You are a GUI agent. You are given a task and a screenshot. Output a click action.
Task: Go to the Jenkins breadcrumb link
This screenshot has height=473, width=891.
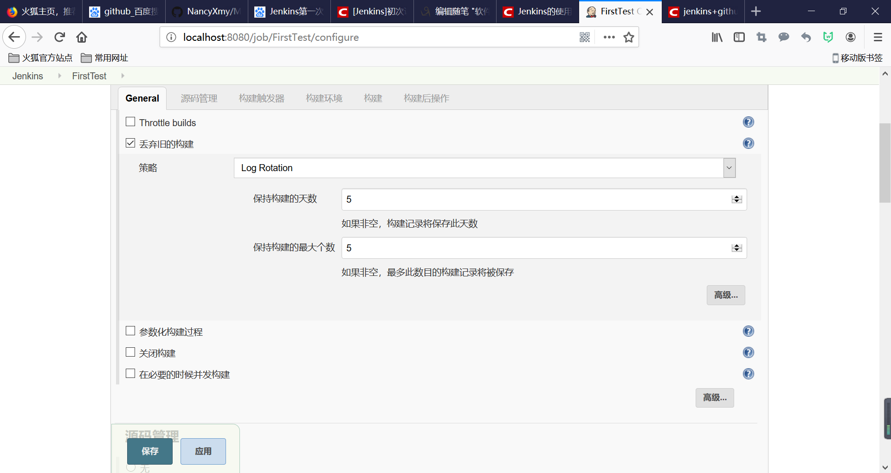tap(28, 76)
